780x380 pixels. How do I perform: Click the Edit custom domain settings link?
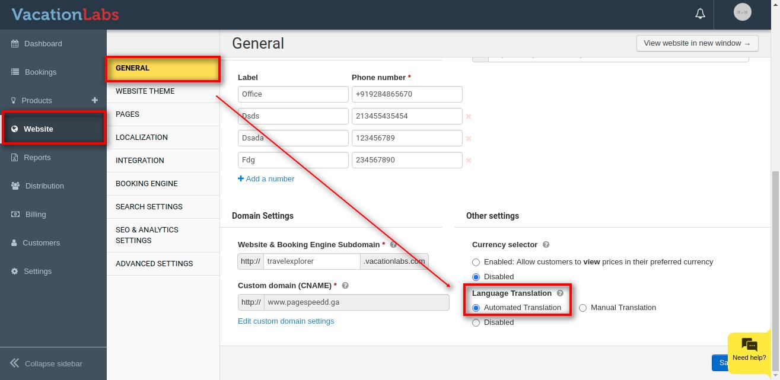286,321
